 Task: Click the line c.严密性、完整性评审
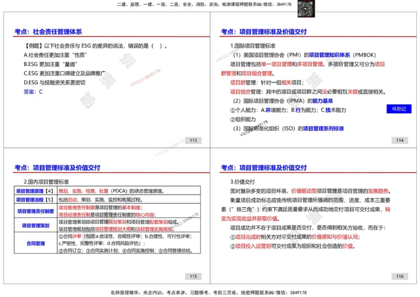pyautogui.click(x=102, y=243)
